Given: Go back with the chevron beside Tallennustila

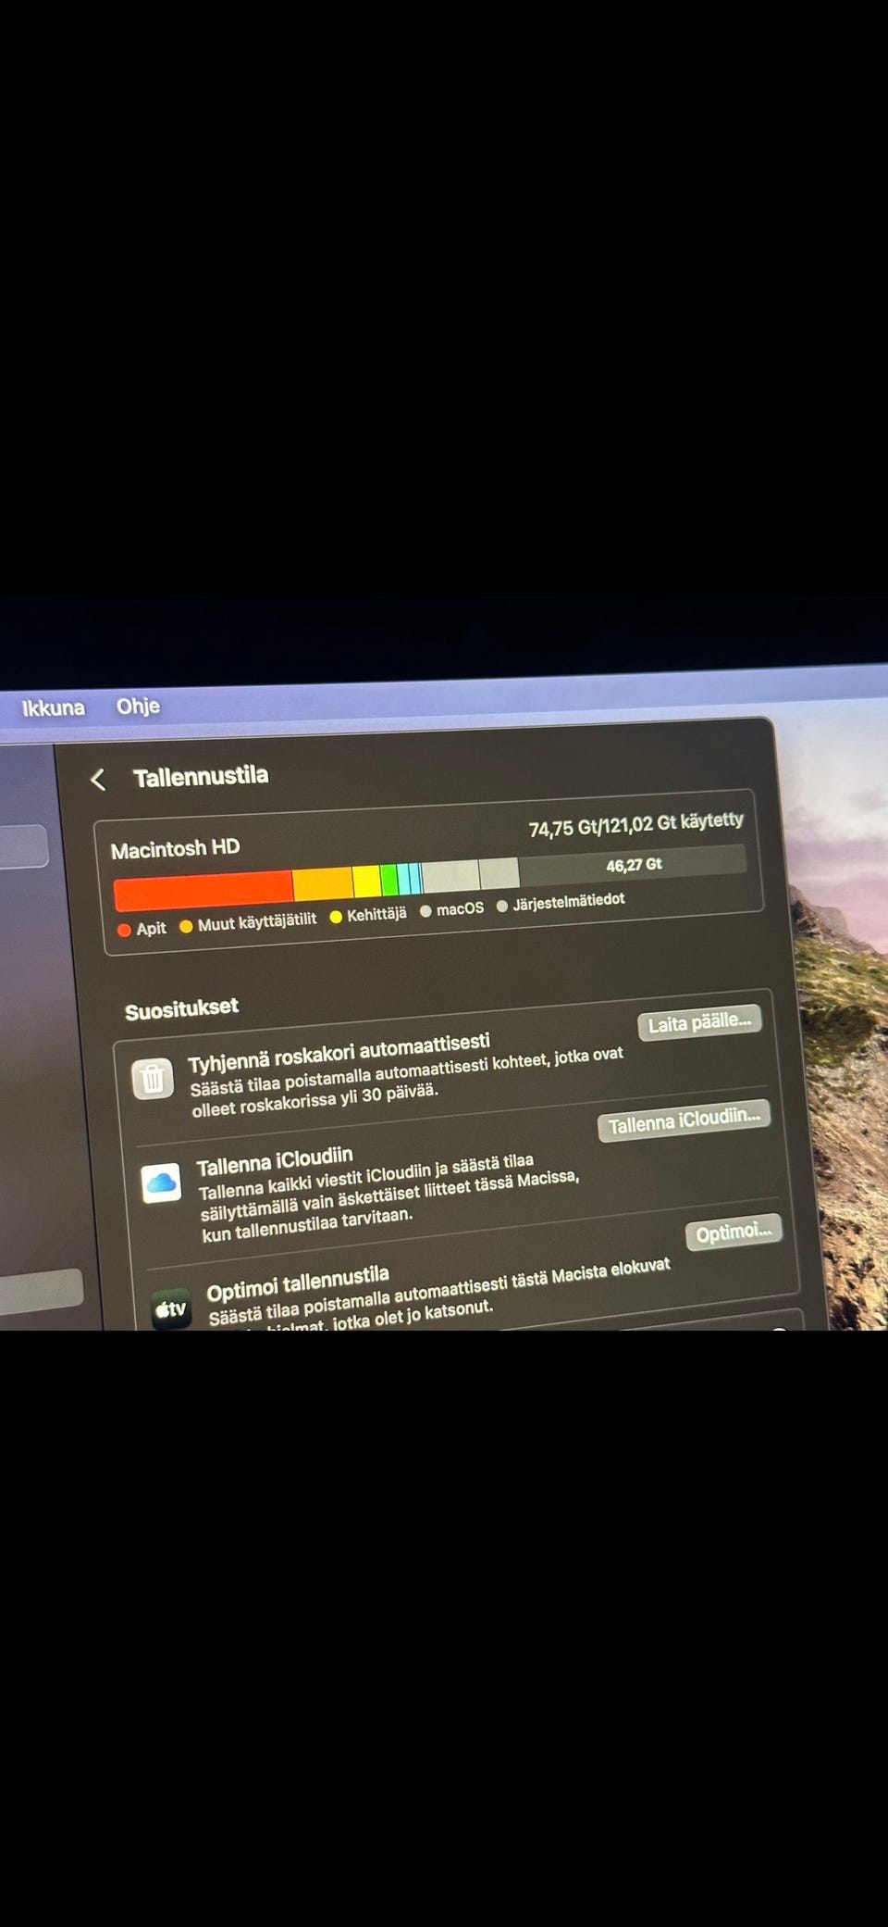Looking at the screenshot, I should point(98,780).
